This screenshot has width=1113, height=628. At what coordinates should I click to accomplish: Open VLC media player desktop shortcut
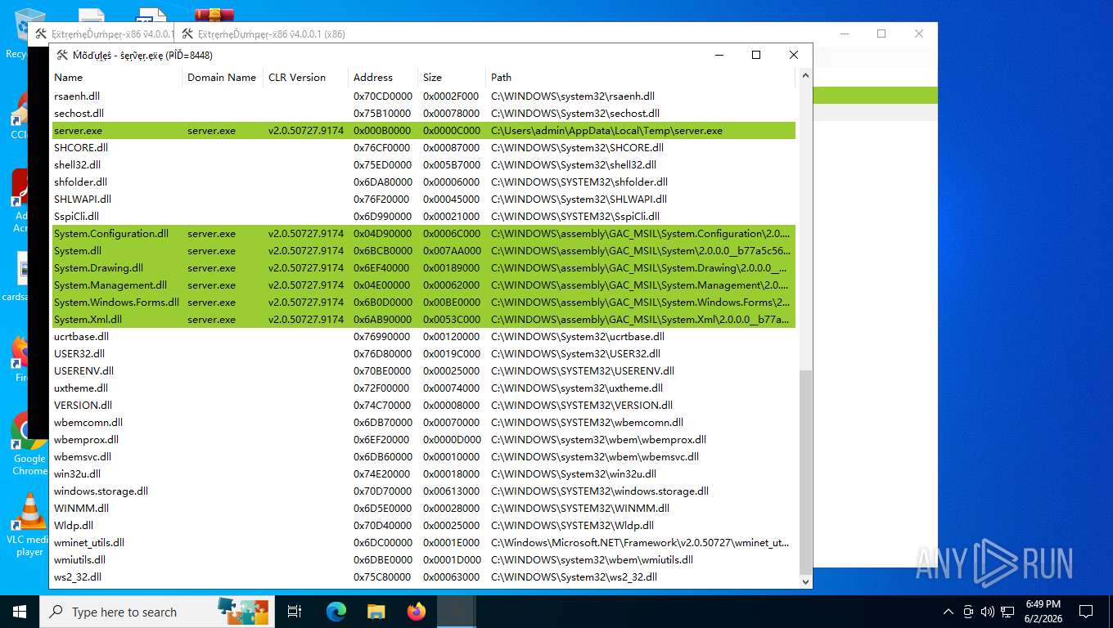click(29, 523)
